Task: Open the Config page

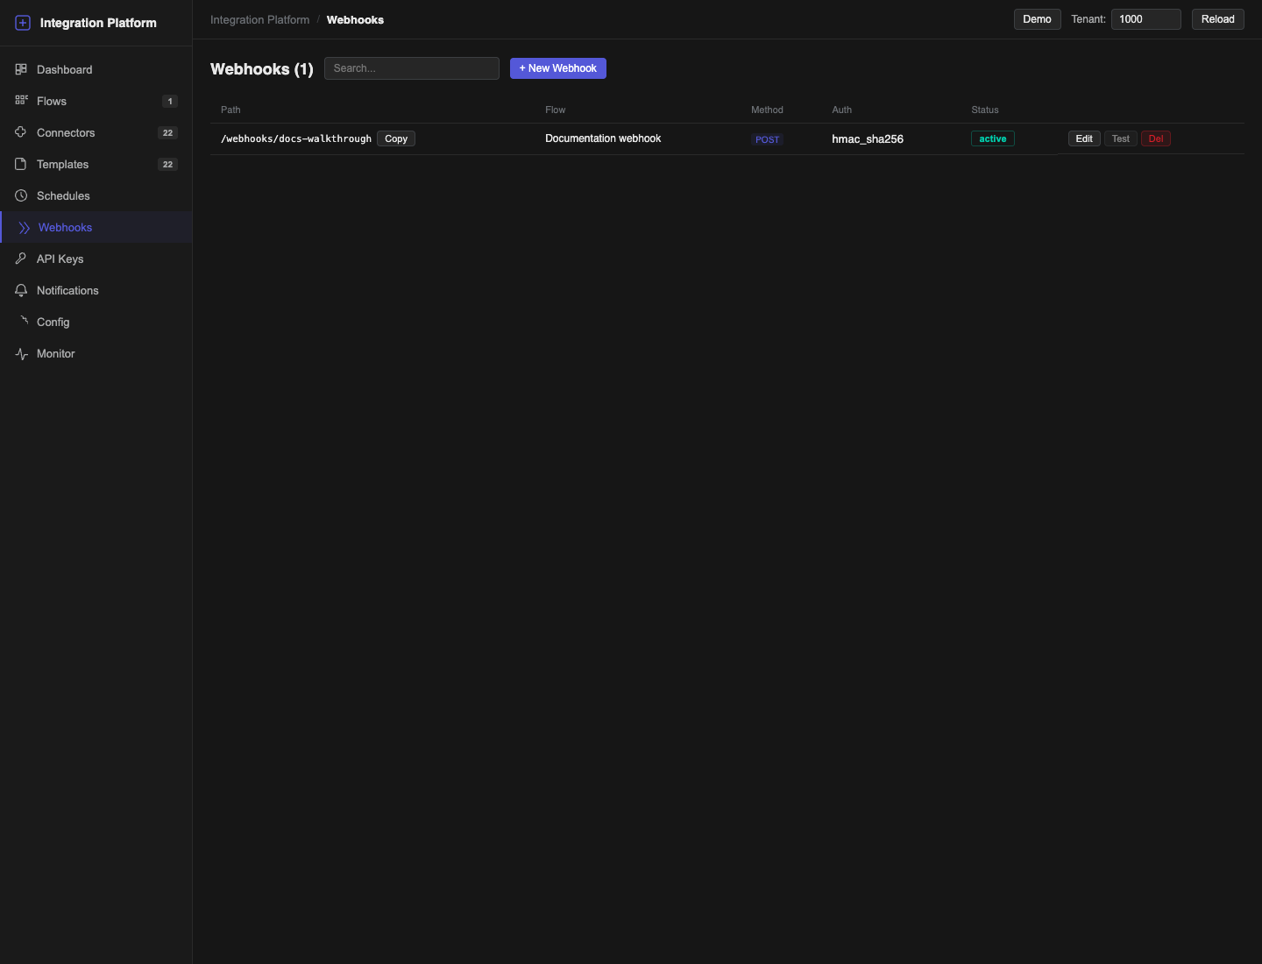Action: click(x=96, y=322)
